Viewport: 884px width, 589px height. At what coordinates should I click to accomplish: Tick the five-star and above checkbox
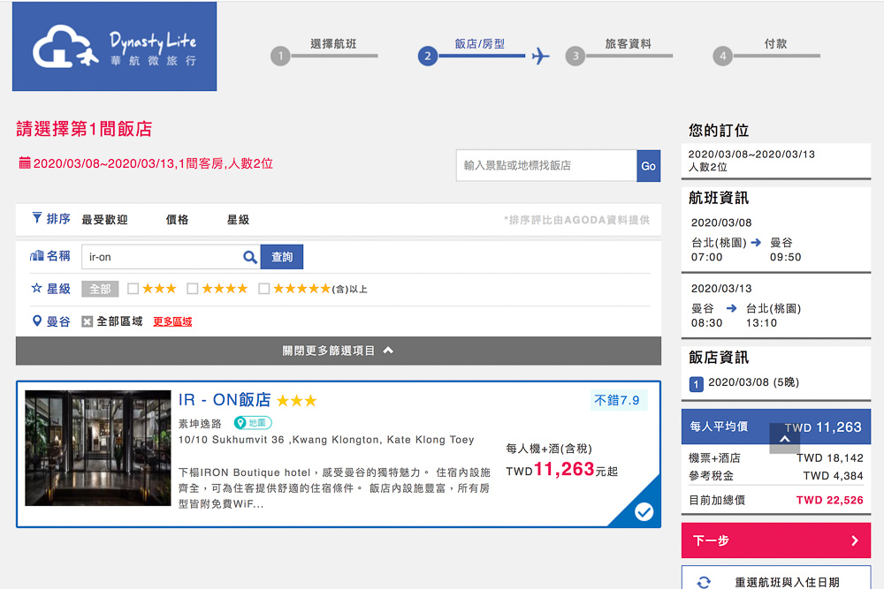(x=263, y=289)
